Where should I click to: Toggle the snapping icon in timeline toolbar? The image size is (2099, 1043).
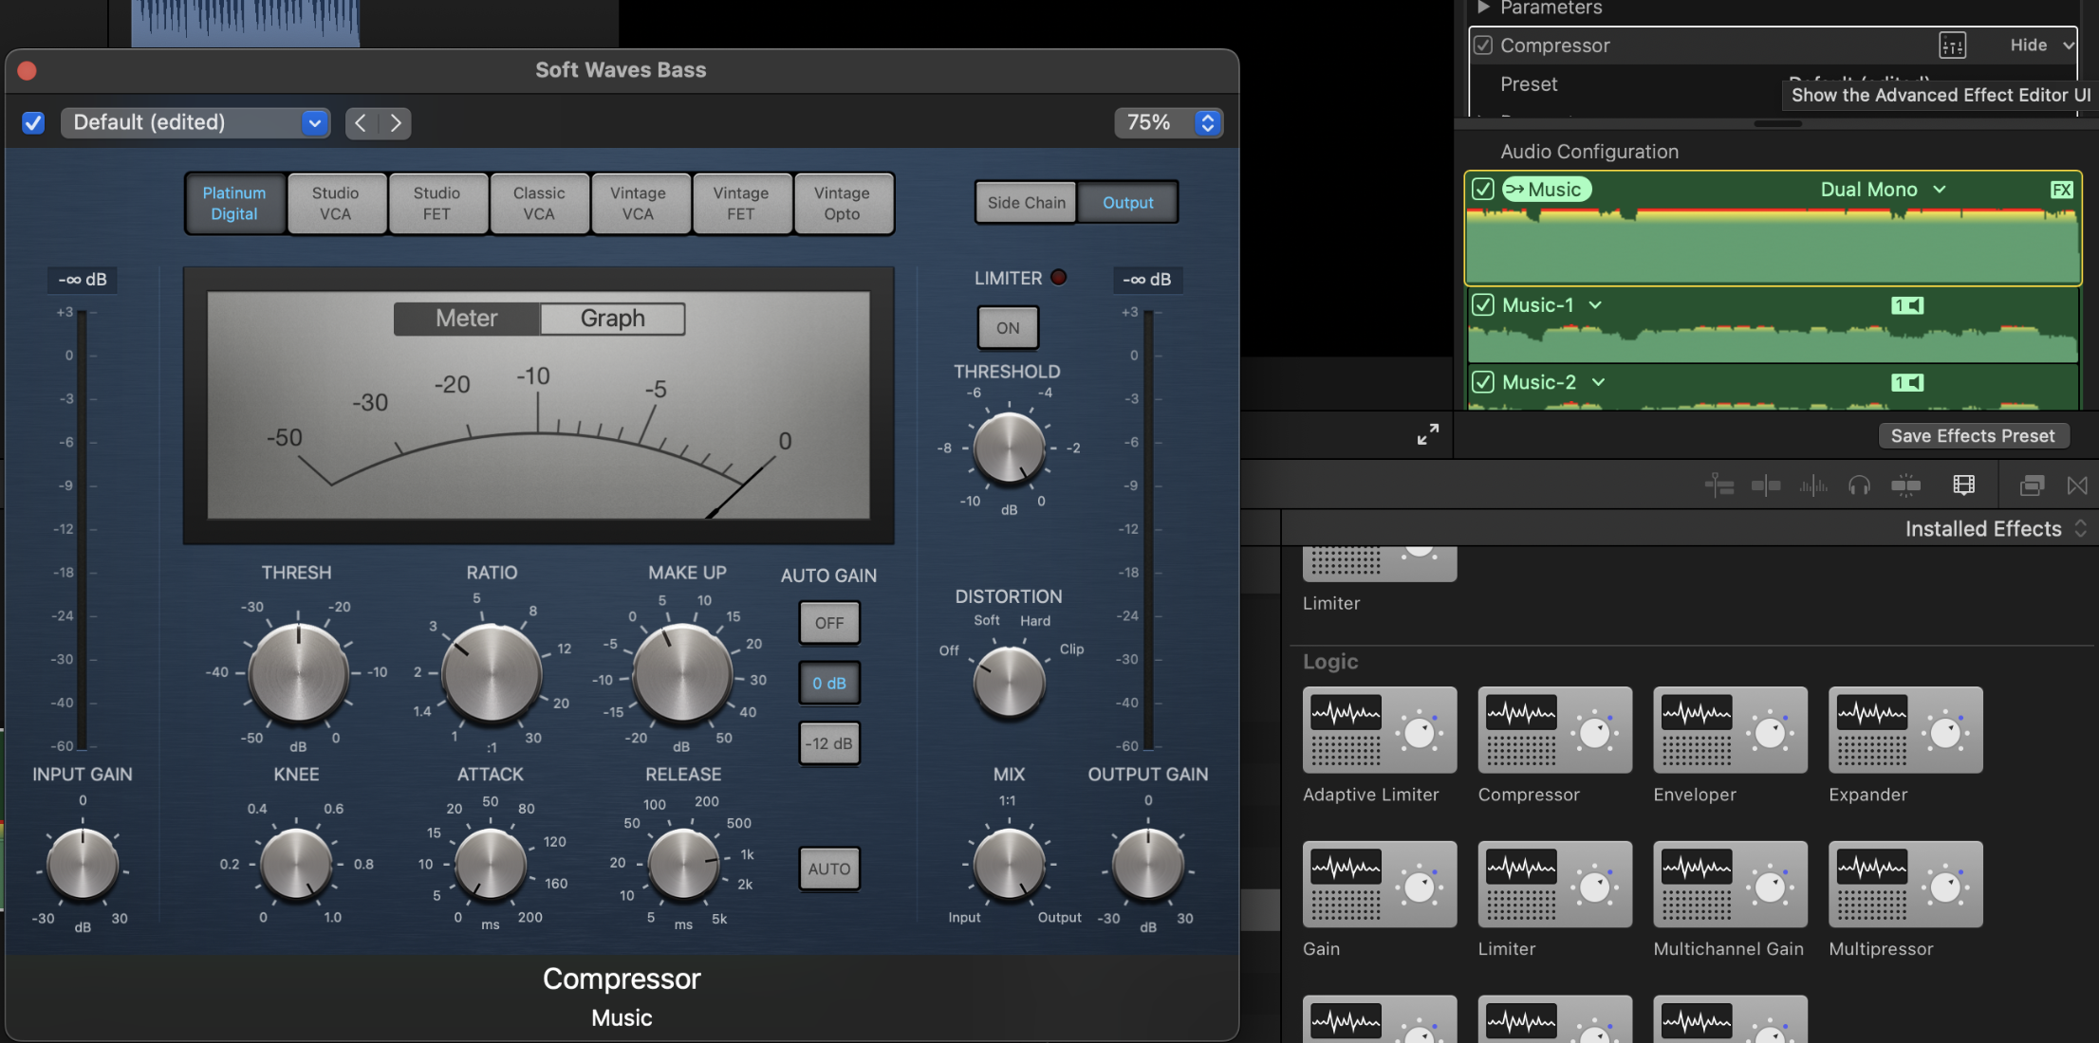coord(1905,486)
